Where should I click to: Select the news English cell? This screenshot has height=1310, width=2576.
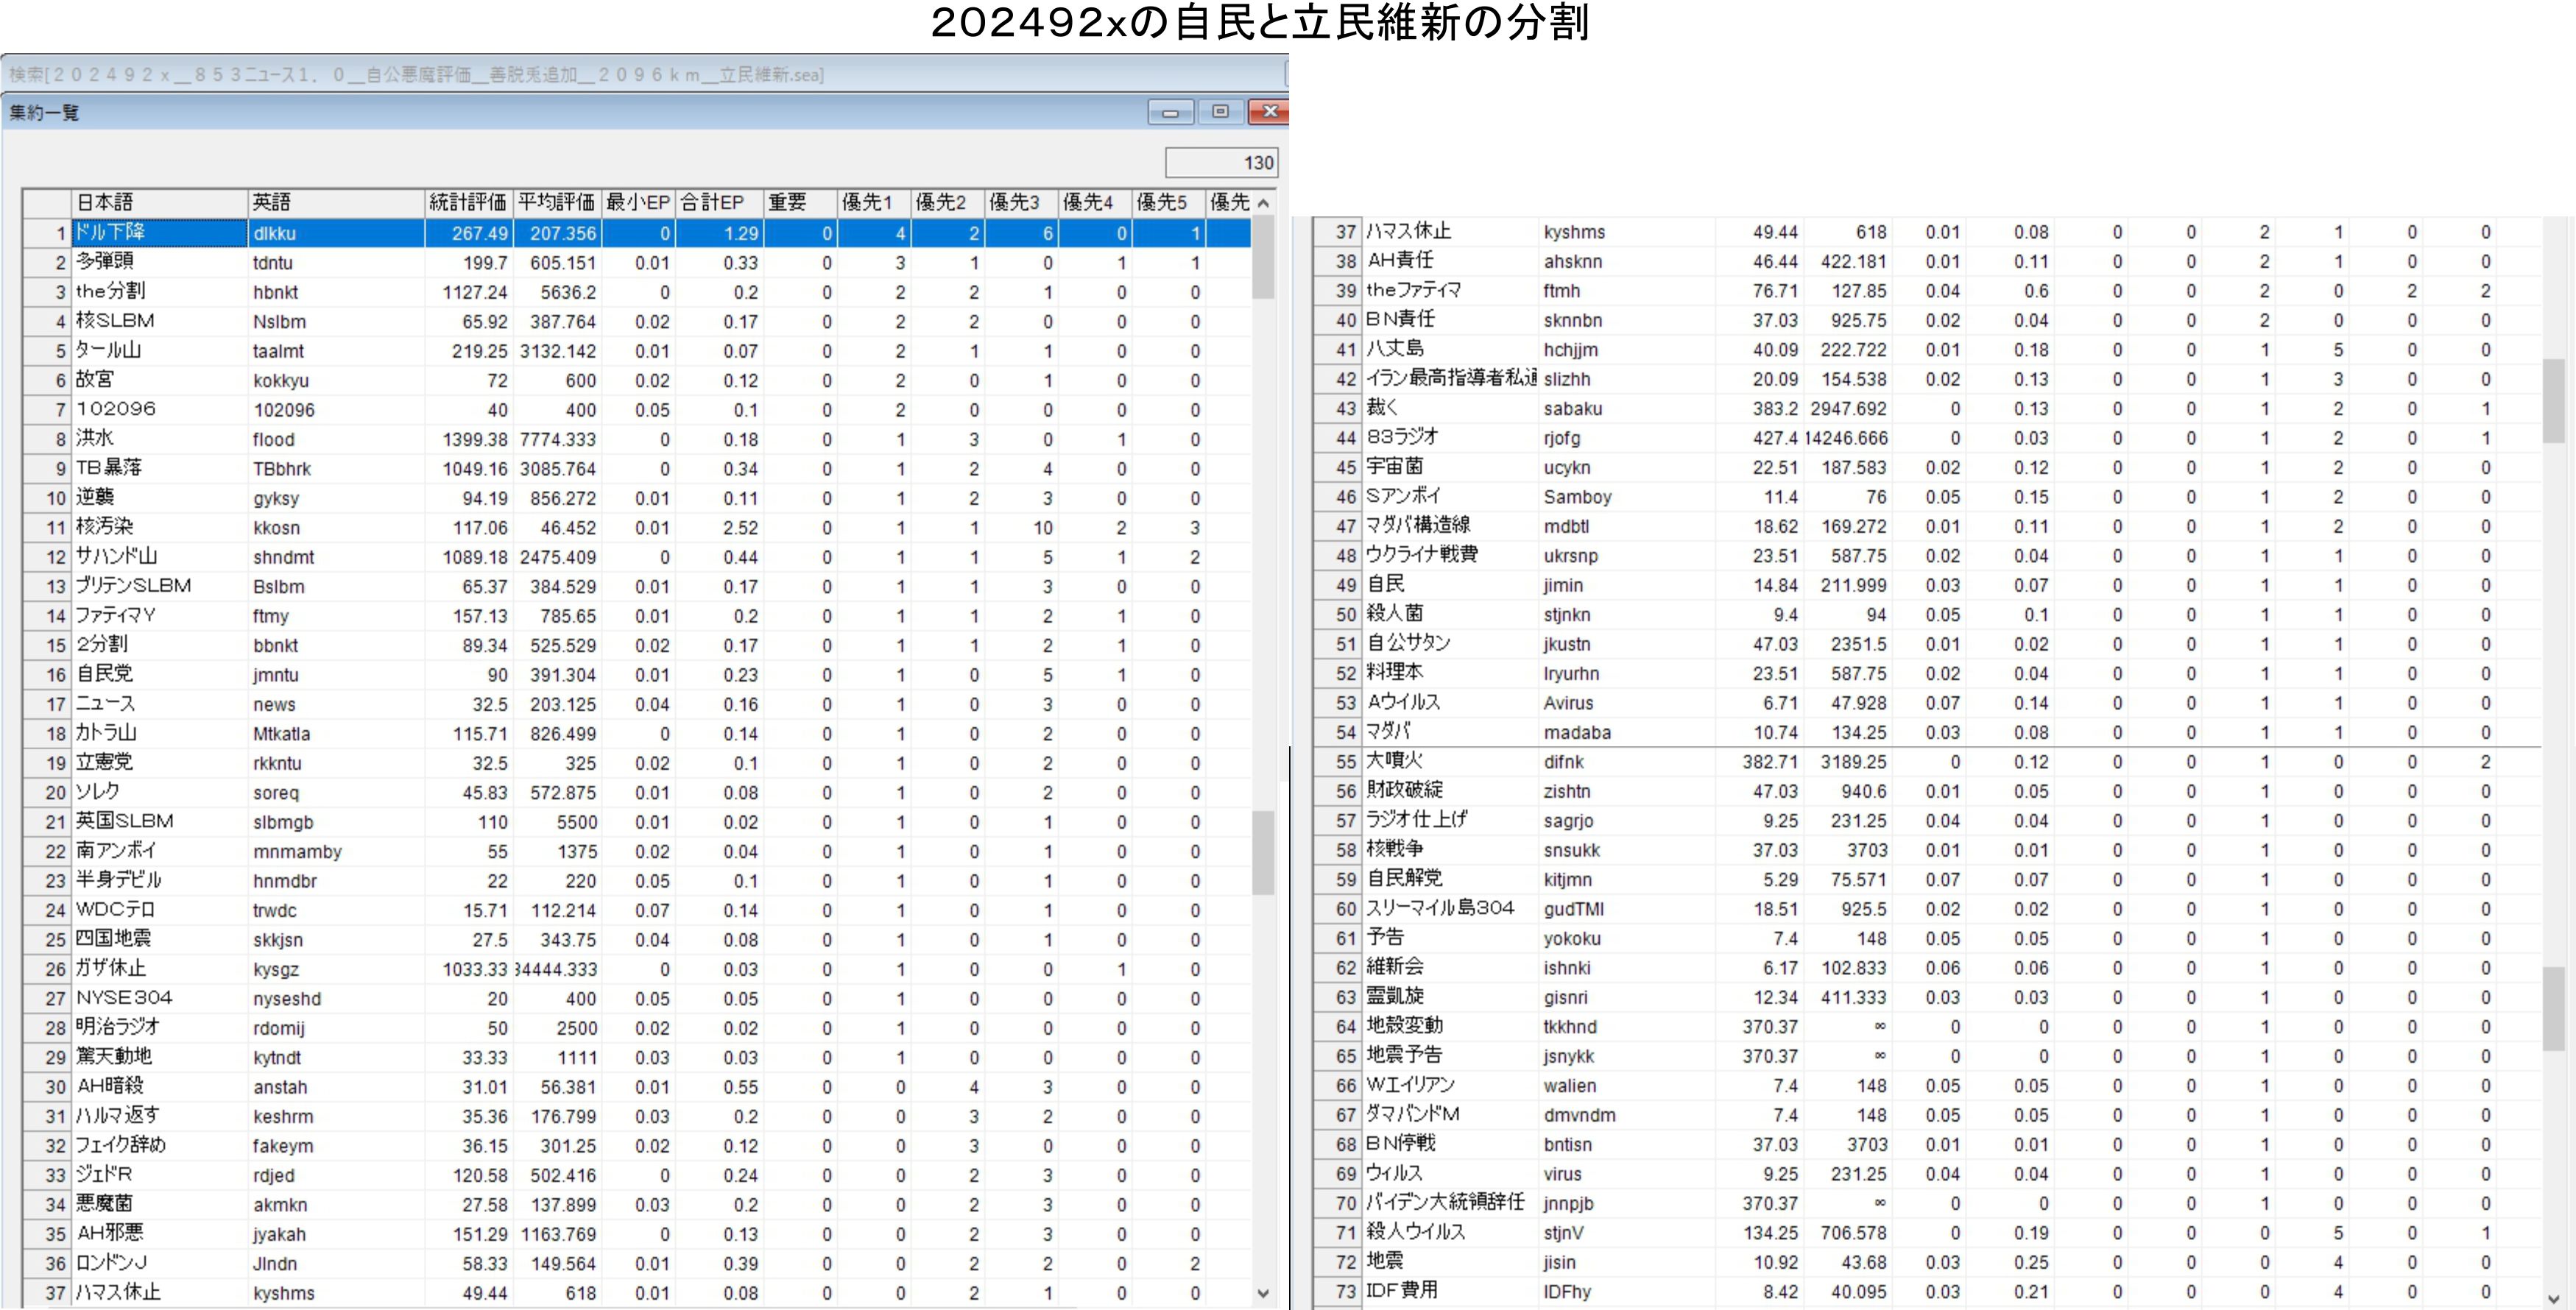pos(335,704)
